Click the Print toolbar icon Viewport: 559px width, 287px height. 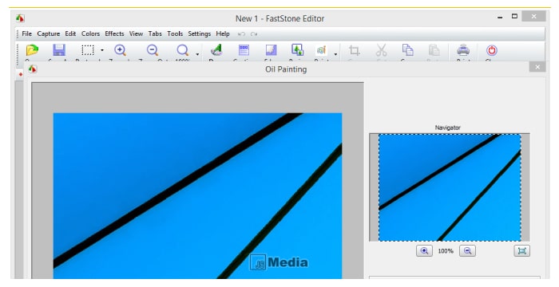pos(463,50)
